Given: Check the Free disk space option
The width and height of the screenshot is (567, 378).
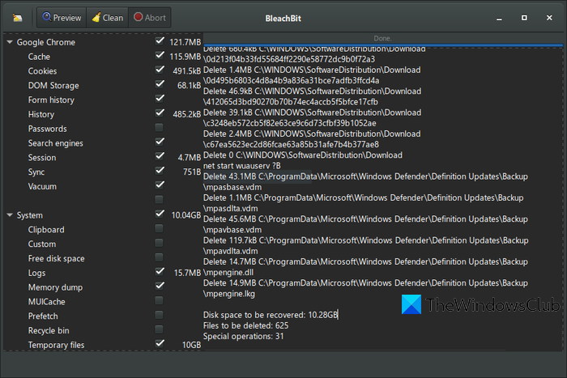Looking at the screenshot, I should point(160,259).
